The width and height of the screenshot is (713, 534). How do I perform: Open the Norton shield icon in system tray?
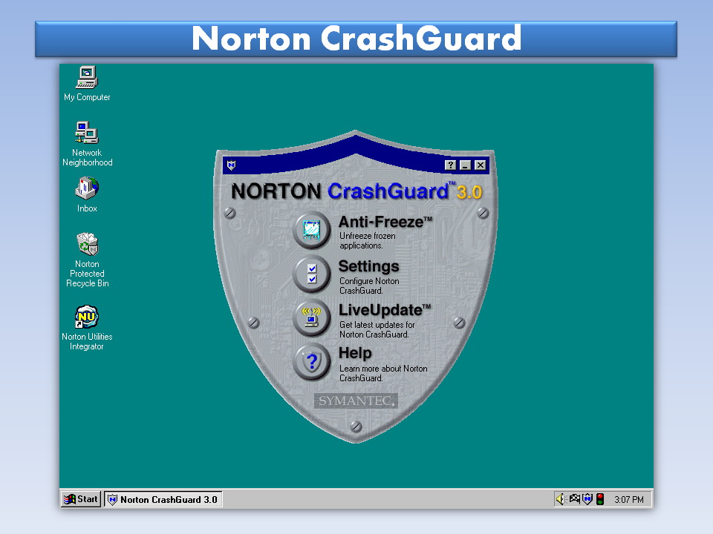pyautogui.click(x=587, y=498)
